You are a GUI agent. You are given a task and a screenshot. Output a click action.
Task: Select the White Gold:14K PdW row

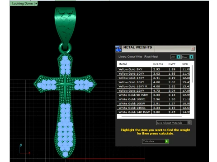click(153, 112)
